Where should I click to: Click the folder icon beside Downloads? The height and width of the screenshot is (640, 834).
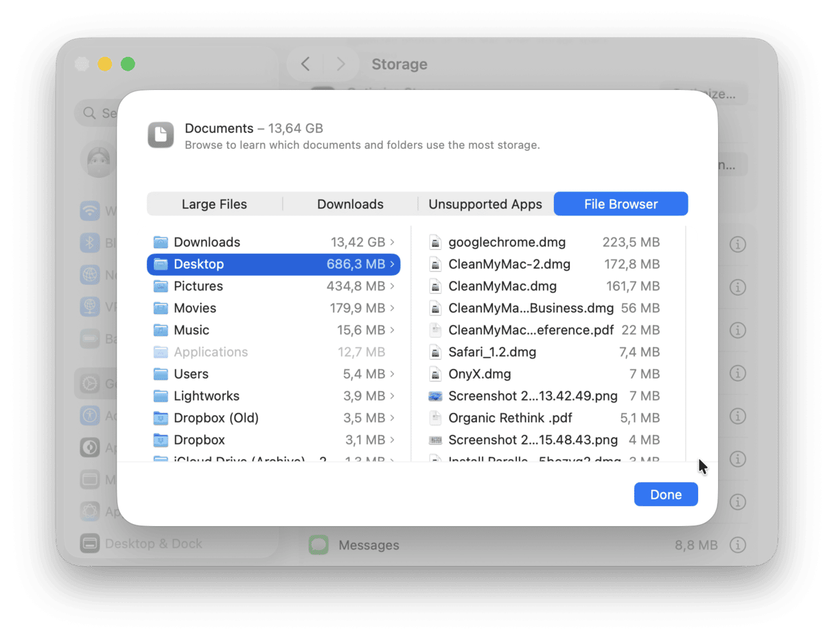[161, 241]
